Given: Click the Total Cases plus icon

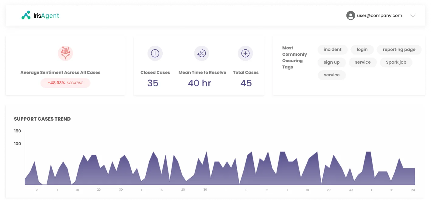Looking at the screenshot, I should [245, 54].
